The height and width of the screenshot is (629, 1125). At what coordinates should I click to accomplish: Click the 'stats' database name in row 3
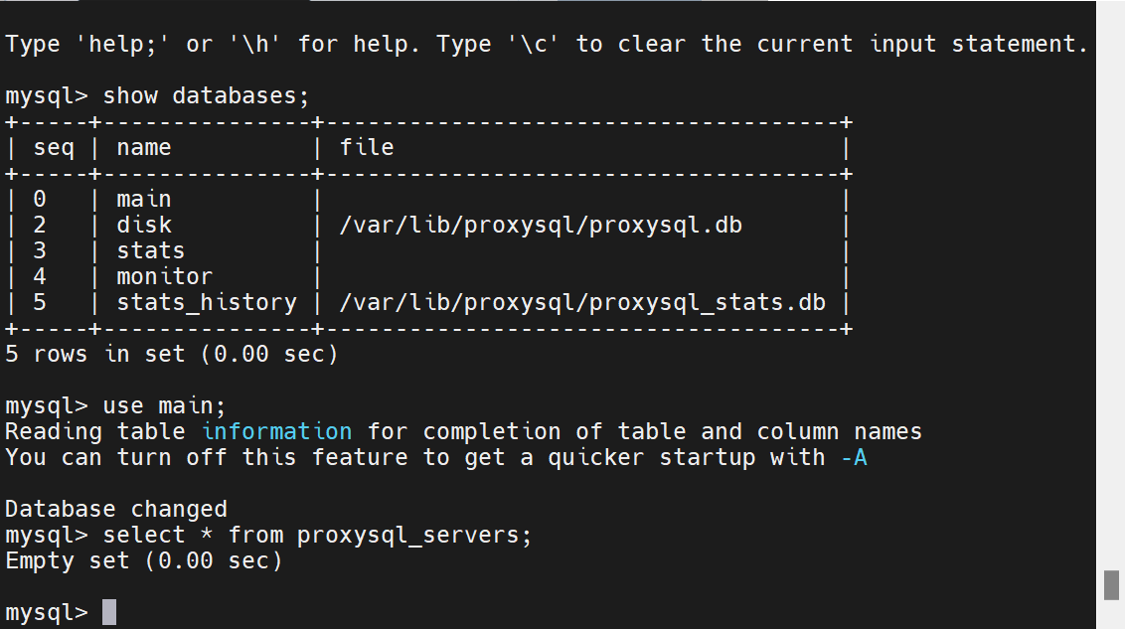(x=151, y=251)
